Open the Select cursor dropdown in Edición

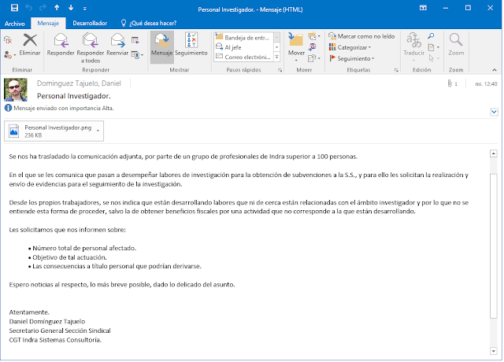[433, 58]
